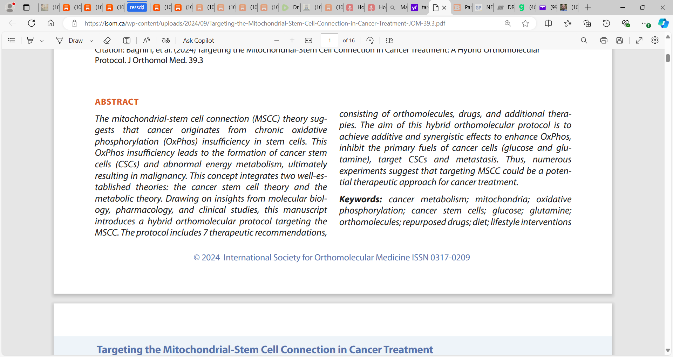Viewport: 673px width, 357px height.
Task: Switch to the purple mail tab
Action: coord(548,7)
